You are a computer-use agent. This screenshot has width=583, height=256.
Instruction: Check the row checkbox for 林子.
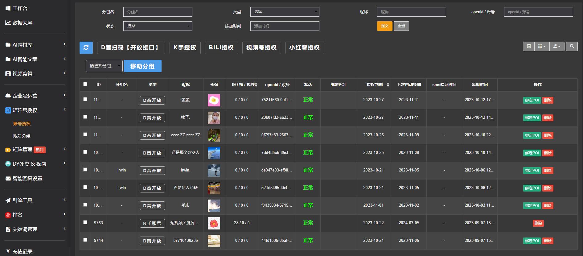click(85, 117)
